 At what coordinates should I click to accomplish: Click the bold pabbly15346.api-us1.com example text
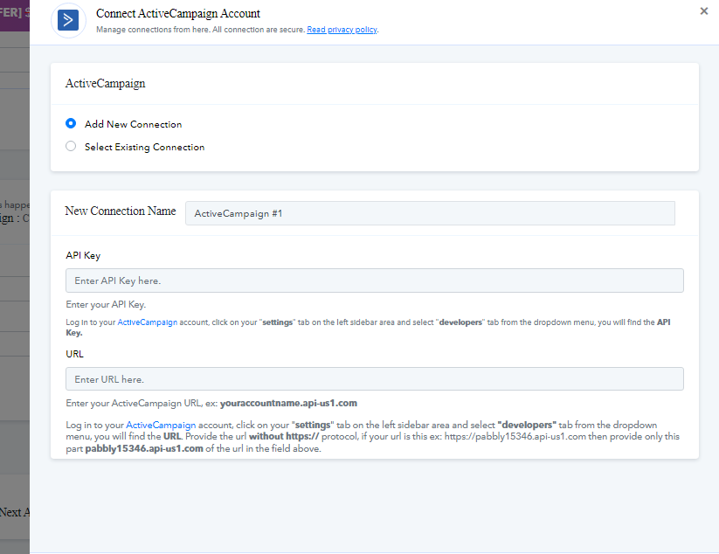tap(144, 448)
